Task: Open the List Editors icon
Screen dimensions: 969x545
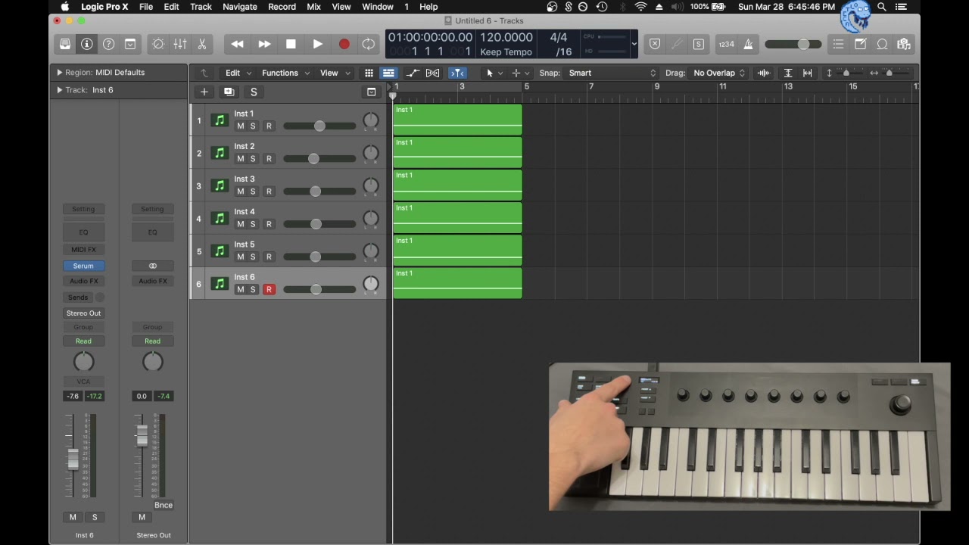Action: pos(838,45)
